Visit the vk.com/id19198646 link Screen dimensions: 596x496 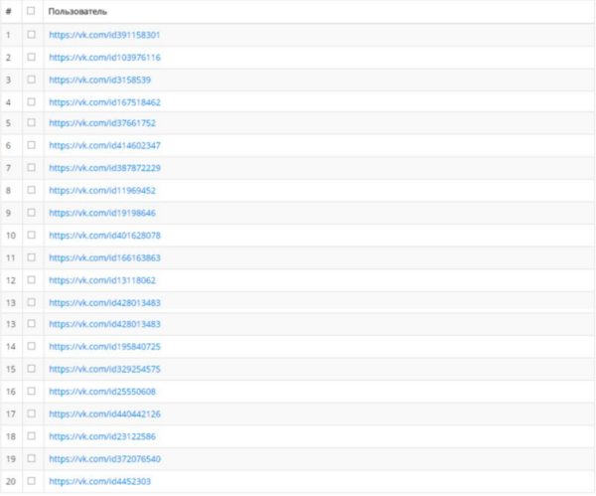[102, 213]
